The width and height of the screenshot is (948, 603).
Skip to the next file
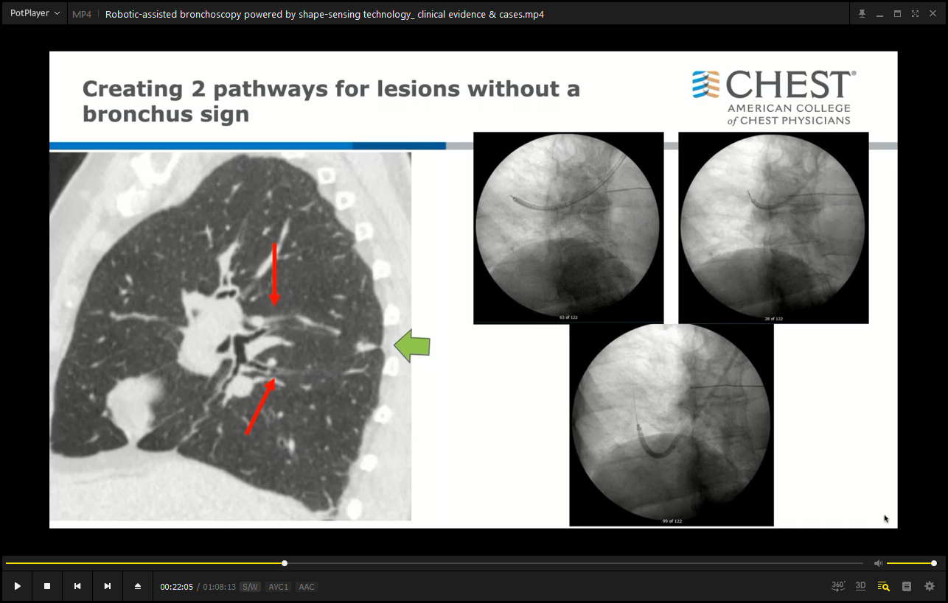point(108,586)
